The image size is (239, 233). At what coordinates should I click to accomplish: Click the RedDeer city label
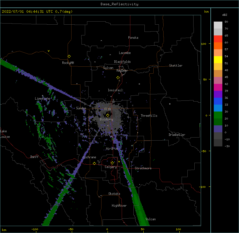122,71
